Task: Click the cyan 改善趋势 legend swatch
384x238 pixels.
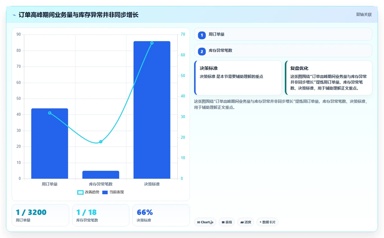Action: (x=80, y=192)
